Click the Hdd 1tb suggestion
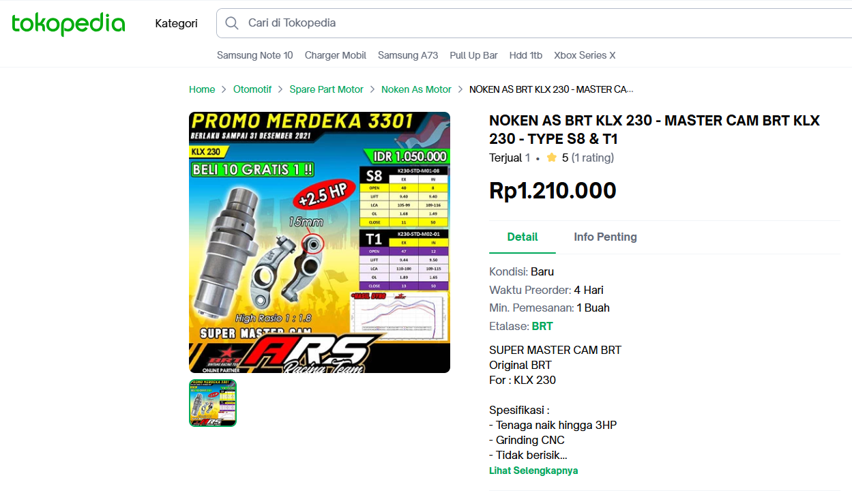Viewport: 852px width, 491px height. click(x=526, y=55)
